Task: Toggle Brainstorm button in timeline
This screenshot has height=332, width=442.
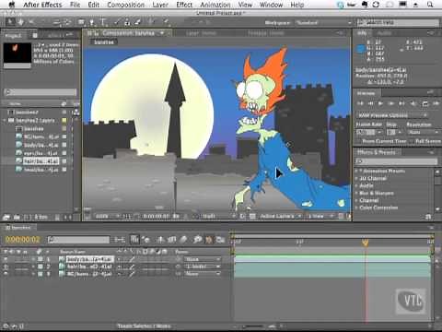Action: tap(197, 240)
